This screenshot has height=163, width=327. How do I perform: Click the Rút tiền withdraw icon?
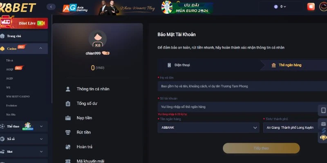(68, 132)
